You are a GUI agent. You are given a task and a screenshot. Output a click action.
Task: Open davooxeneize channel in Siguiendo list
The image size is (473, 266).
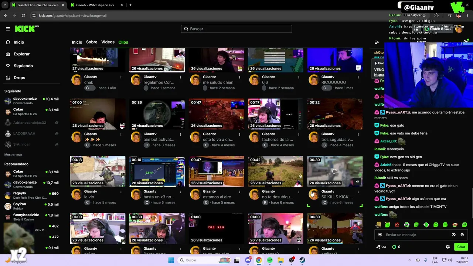[31, 101]
